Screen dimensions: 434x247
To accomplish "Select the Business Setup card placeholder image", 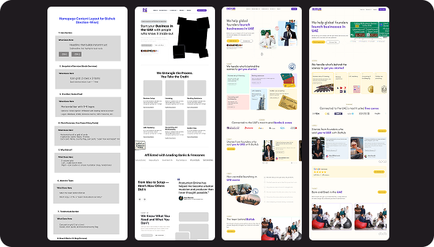I will pyautogui.click(x=153, y=88).
